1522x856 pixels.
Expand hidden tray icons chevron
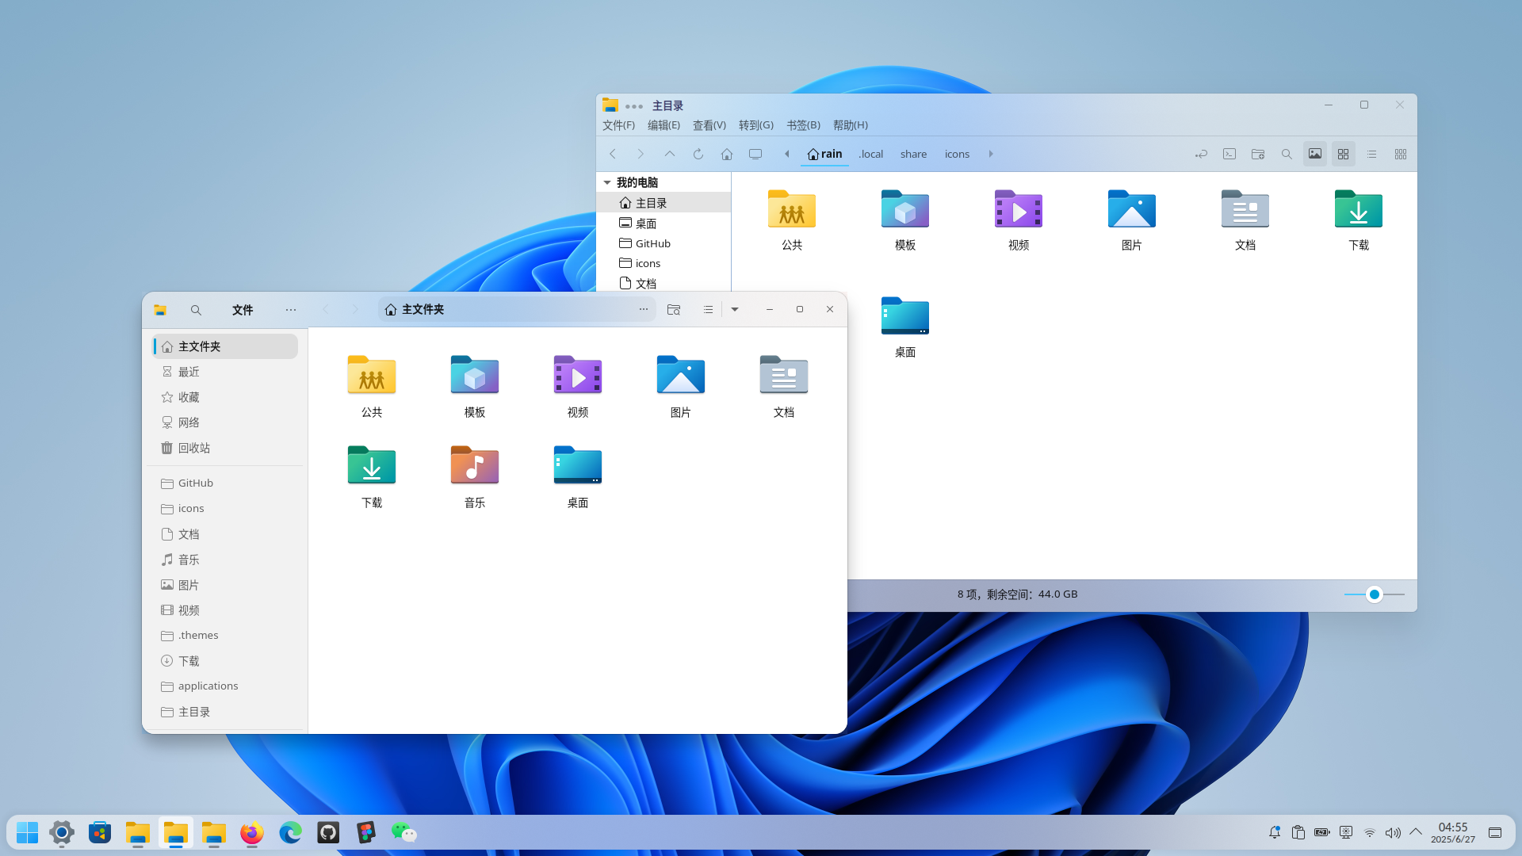1416,832
